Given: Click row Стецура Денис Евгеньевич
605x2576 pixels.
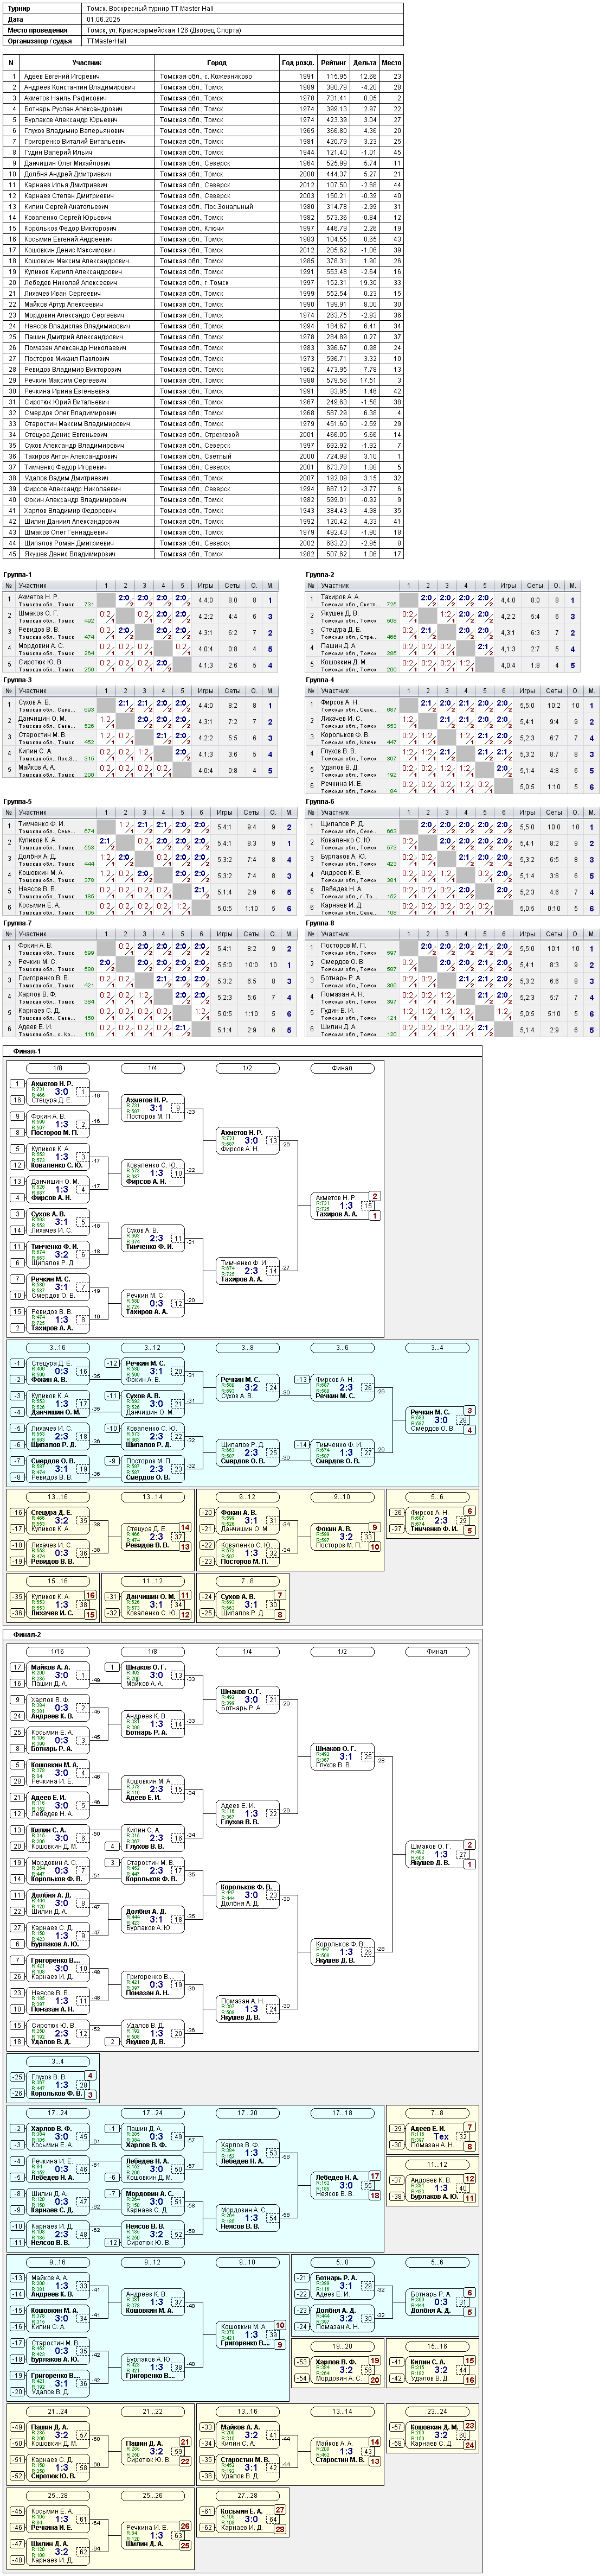Looking at the screenshot, I should [x=204, y=435].
